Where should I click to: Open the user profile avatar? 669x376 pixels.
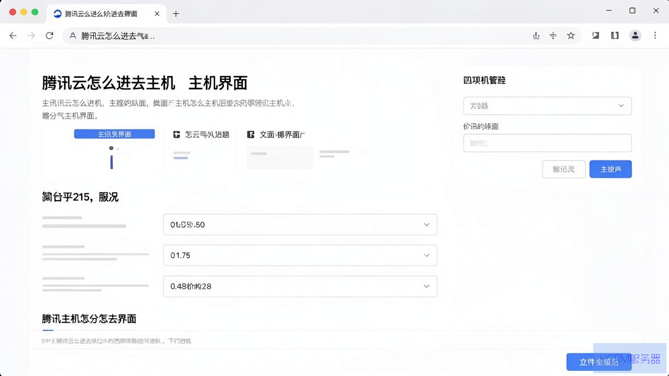(635, 36)
